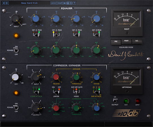Click the 800-16k Hz green frequency knob
153x127 pixels.
pyautogui.click(x=97, y=50)
